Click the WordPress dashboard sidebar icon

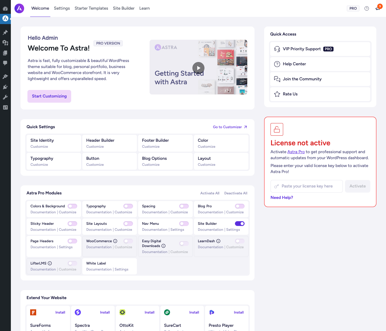pyautogui.click(x=5, y=8)
